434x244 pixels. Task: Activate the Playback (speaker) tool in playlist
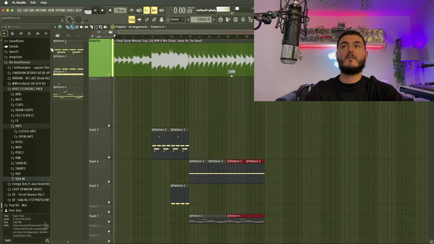tap(105, 27)
